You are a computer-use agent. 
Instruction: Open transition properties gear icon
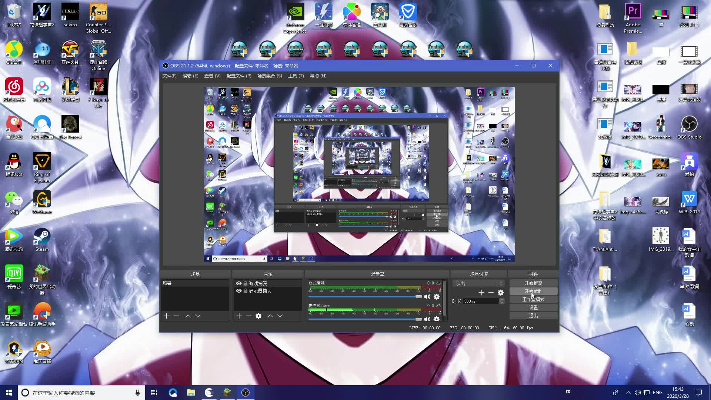(501, 293)
